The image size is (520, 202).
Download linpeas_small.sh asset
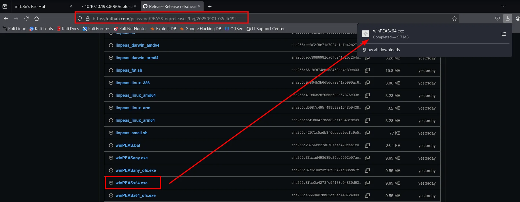point(132,133)
